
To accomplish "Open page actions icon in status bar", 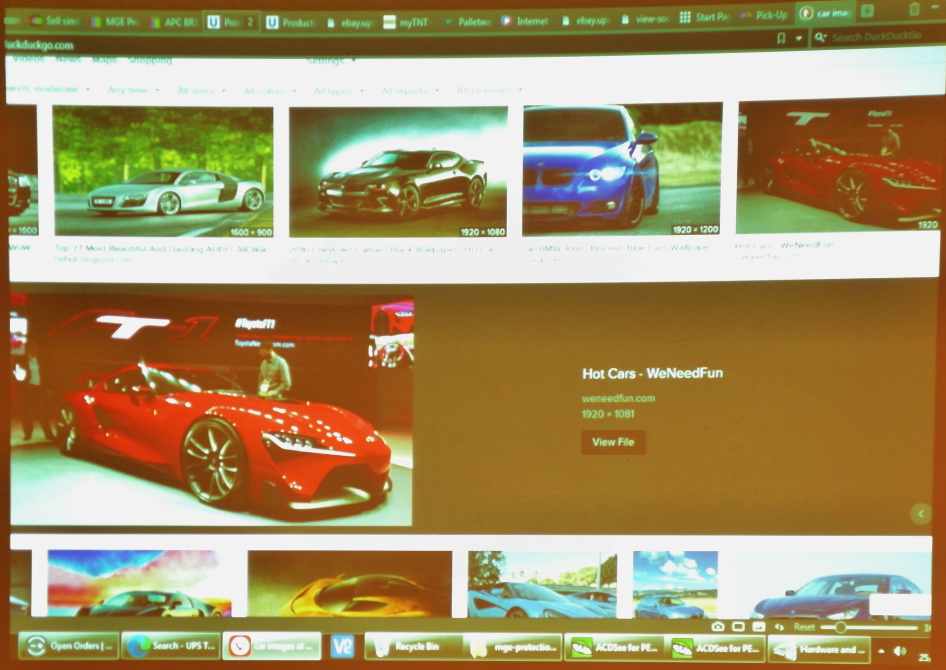I will [x=779, y=627].
